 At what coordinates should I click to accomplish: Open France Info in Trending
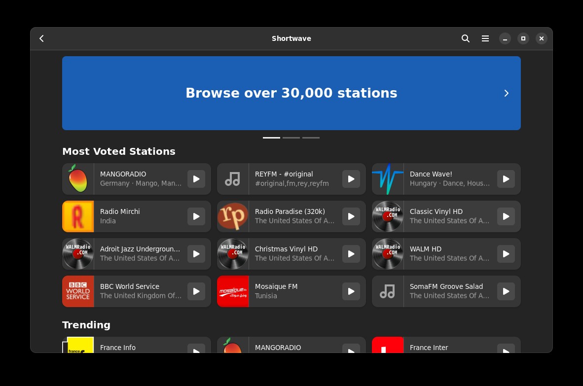pos(137,345)
